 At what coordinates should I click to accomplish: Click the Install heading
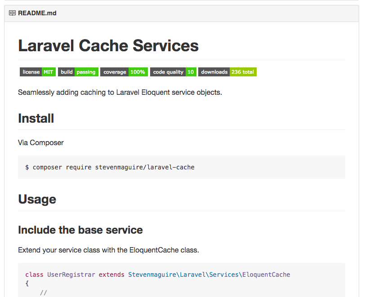click(36, 118)
